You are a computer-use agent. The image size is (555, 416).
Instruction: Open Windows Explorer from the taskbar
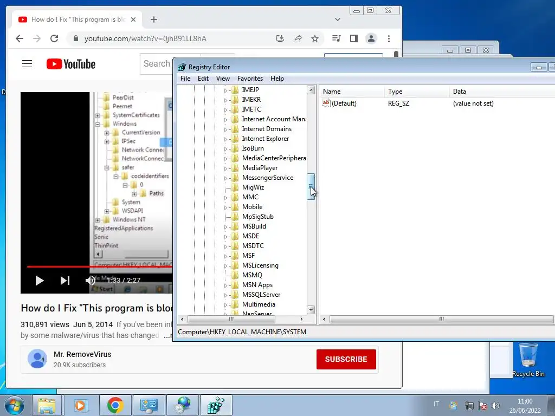pos(47,405)
